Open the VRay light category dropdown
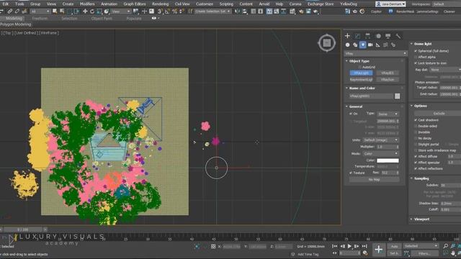461x259 pixels. coord(376,53)
